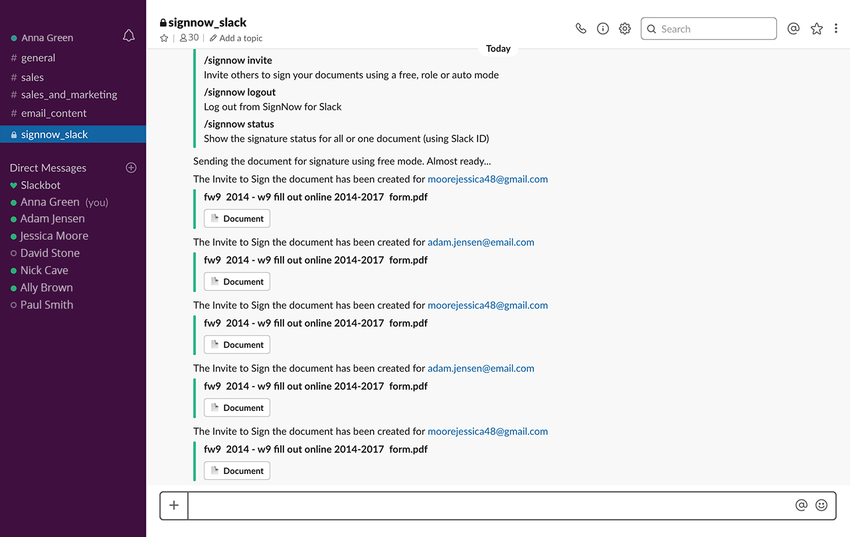Add a topic to the channel
Image resolution: width=850 pixels, height=537 pixels.
tap(236, 38)
